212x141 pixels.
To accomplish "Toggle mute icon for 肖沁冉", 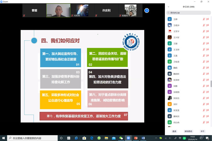I will coord(203,122).
